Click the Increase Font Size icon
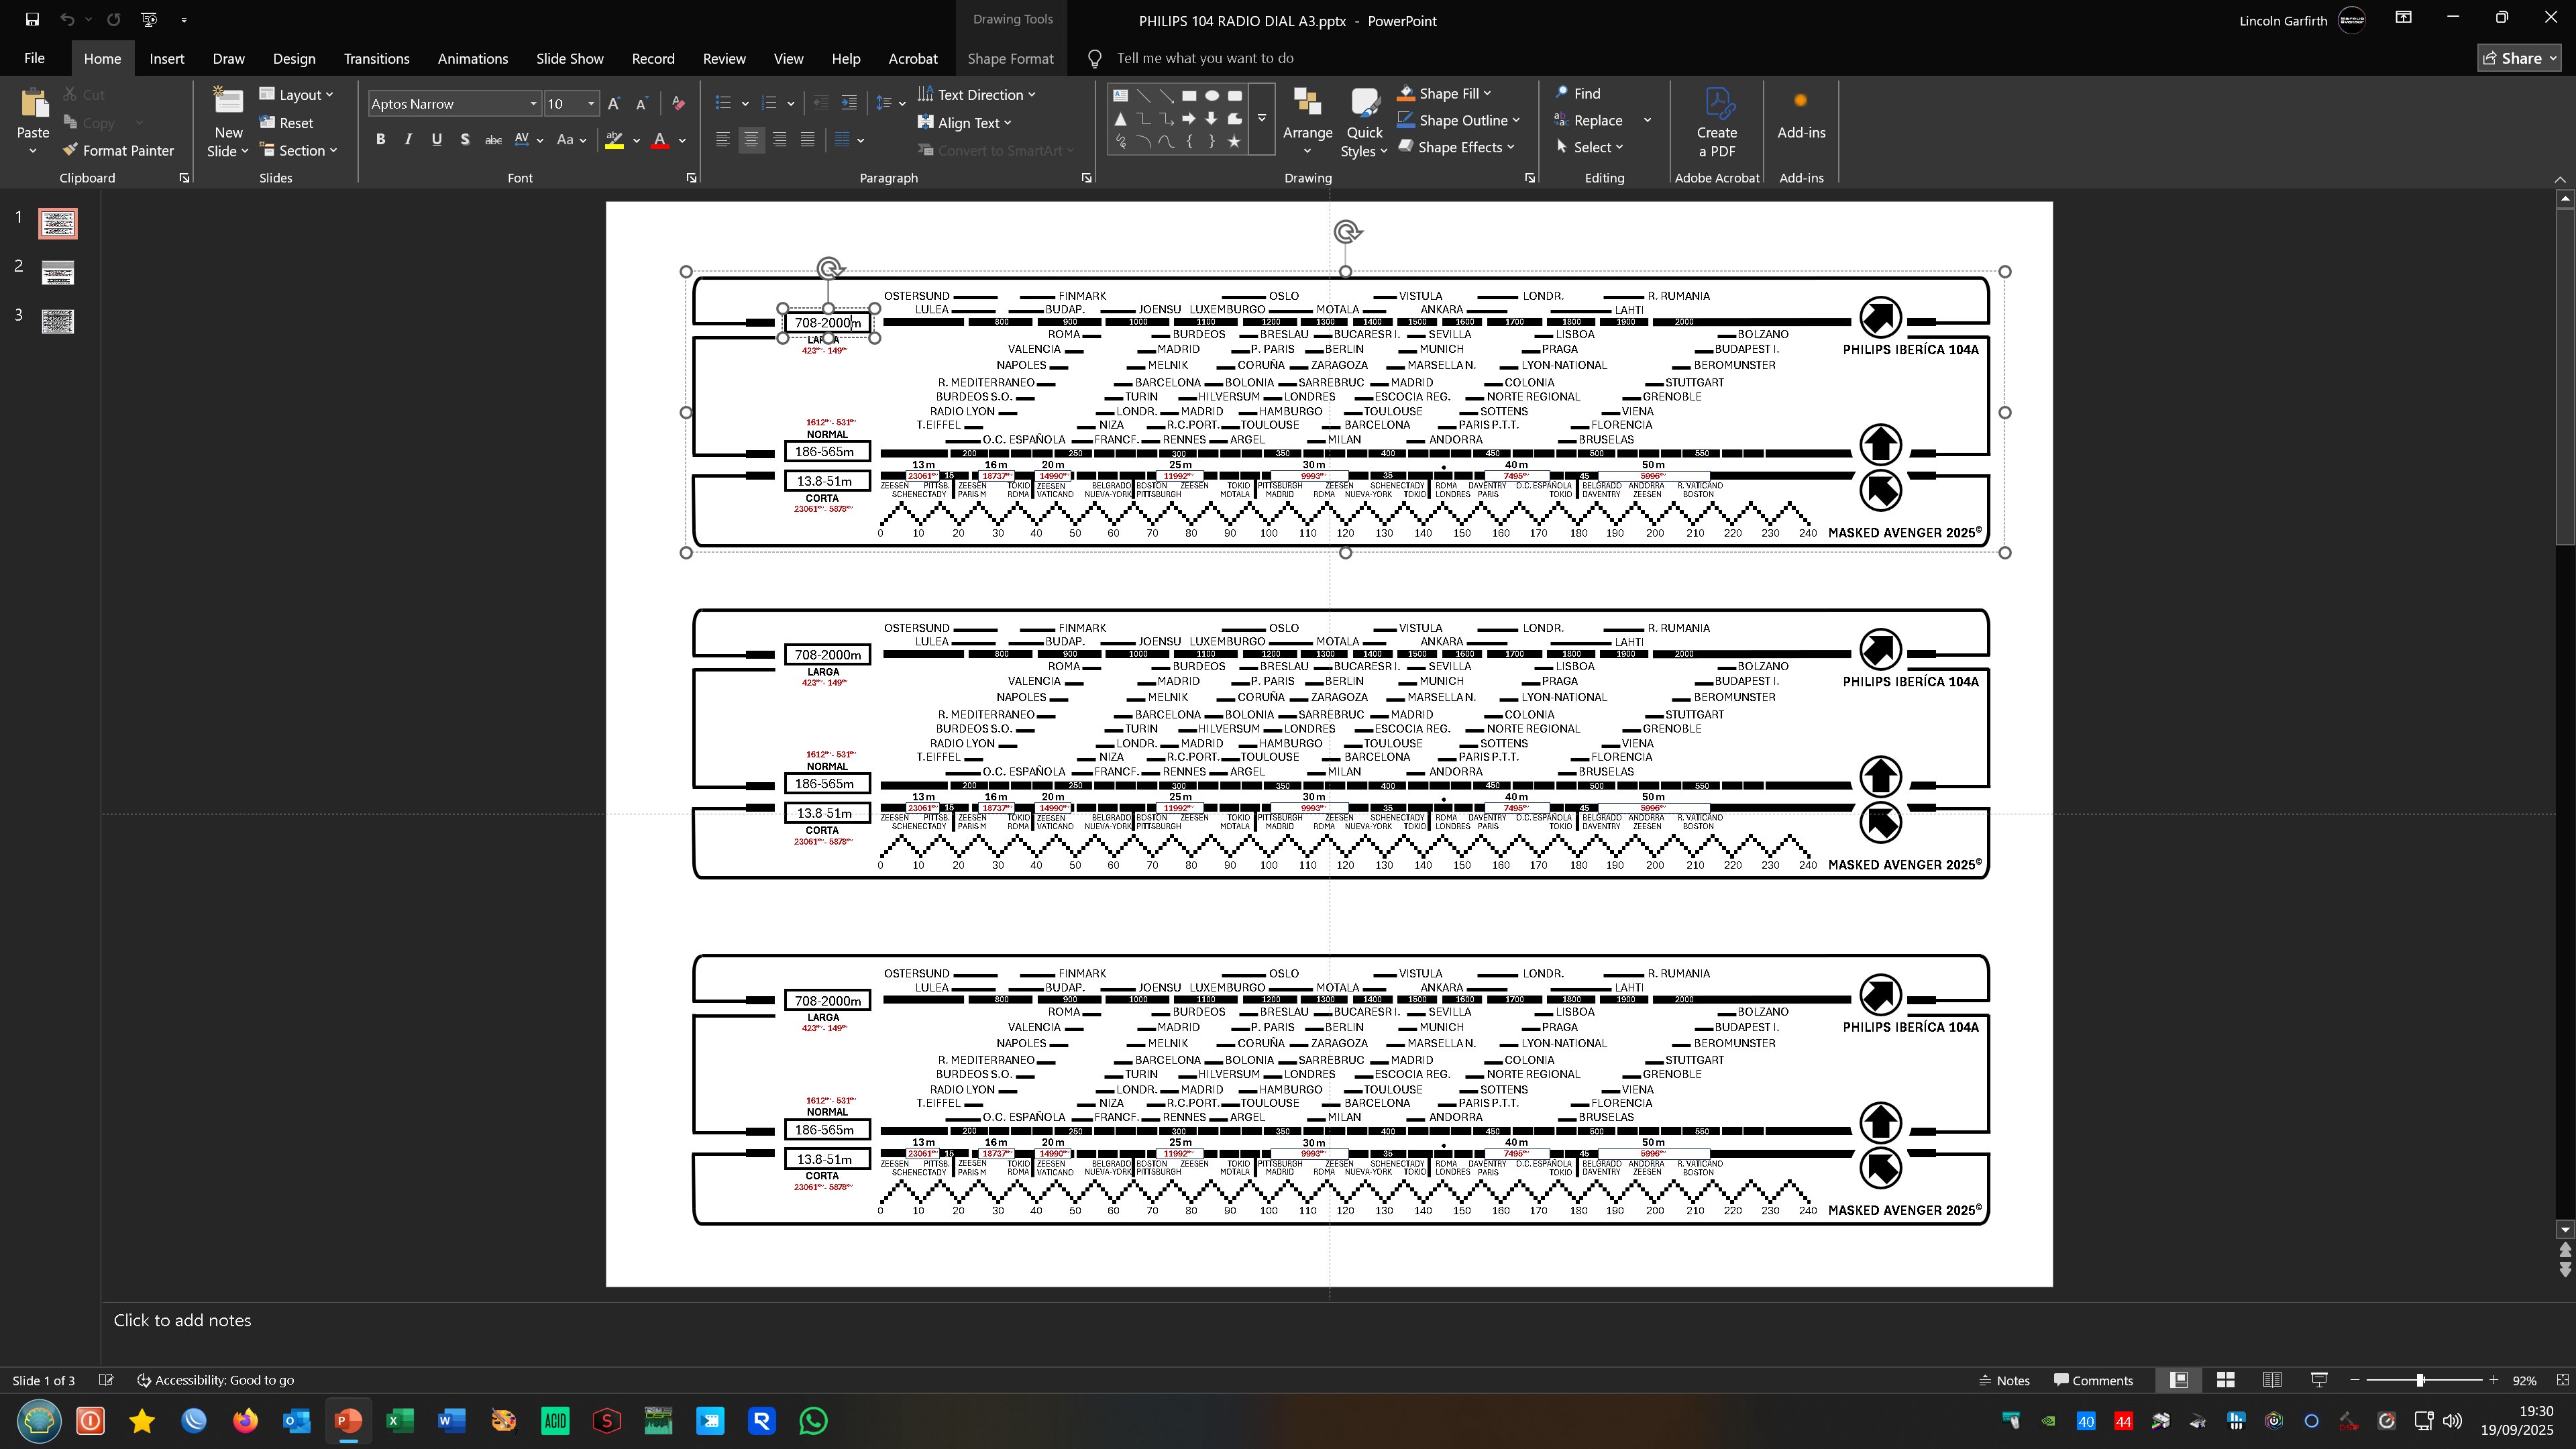 [x=614, y=103]
